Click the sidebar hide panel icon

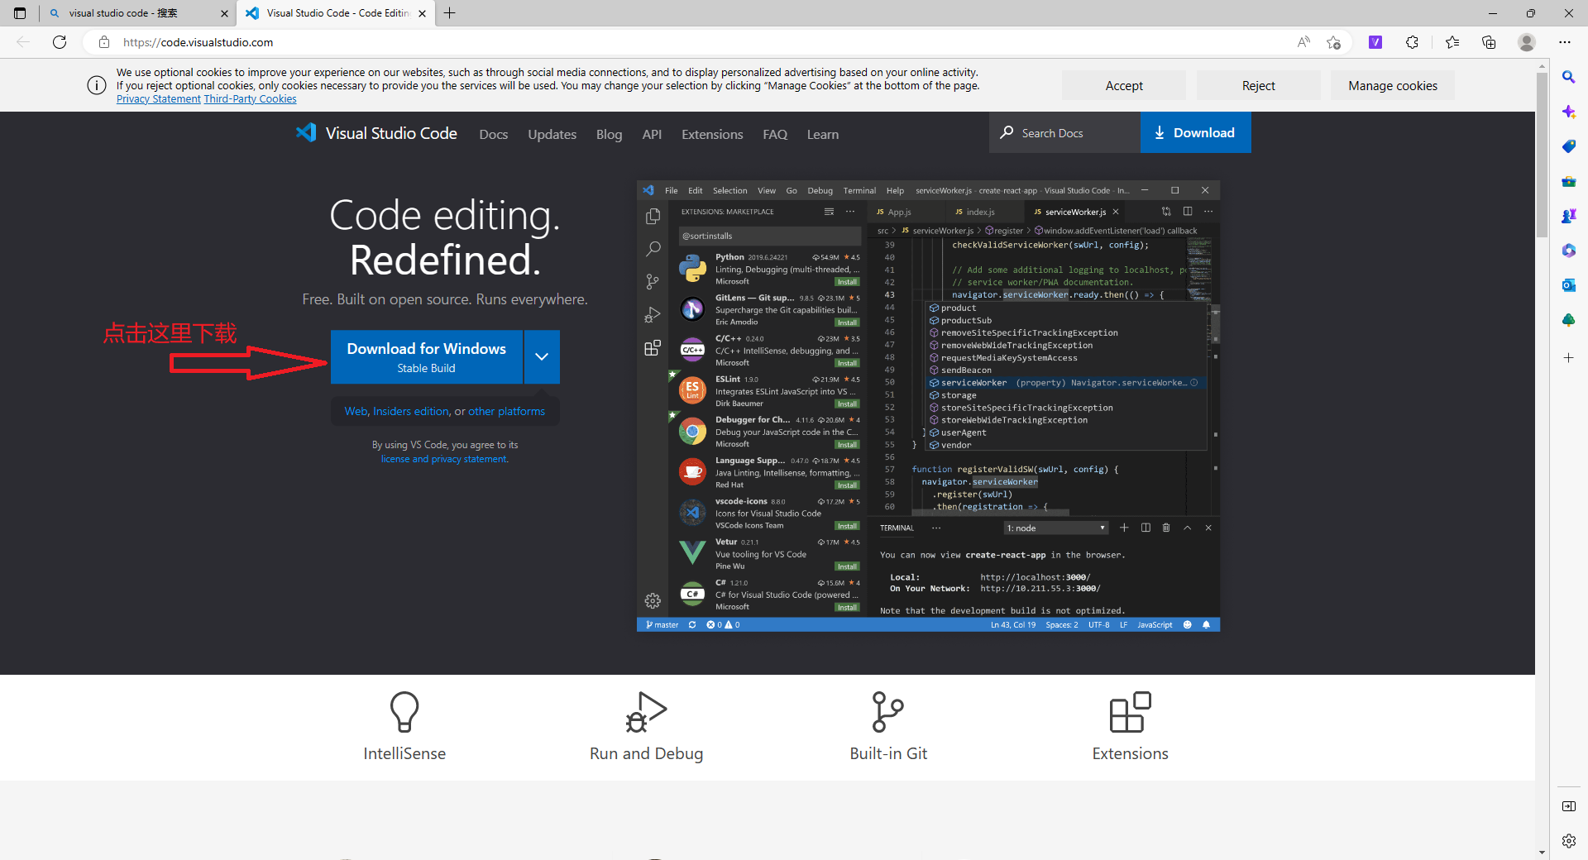(1569, 806)
